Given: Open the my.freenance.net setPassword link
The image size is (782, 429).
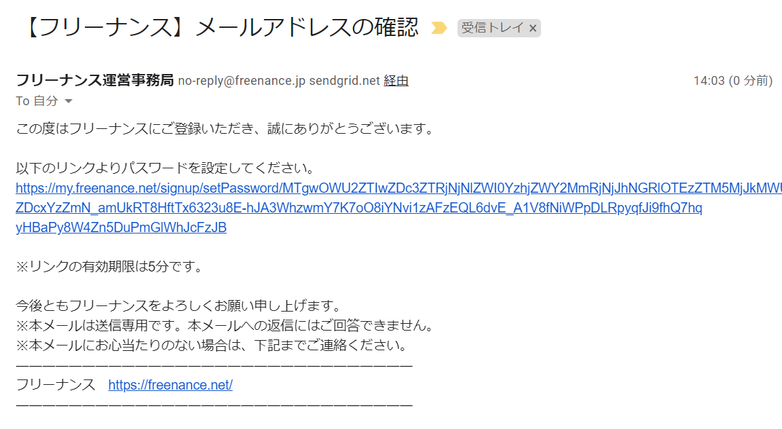Looking at the screenshot, I should 399,188.
